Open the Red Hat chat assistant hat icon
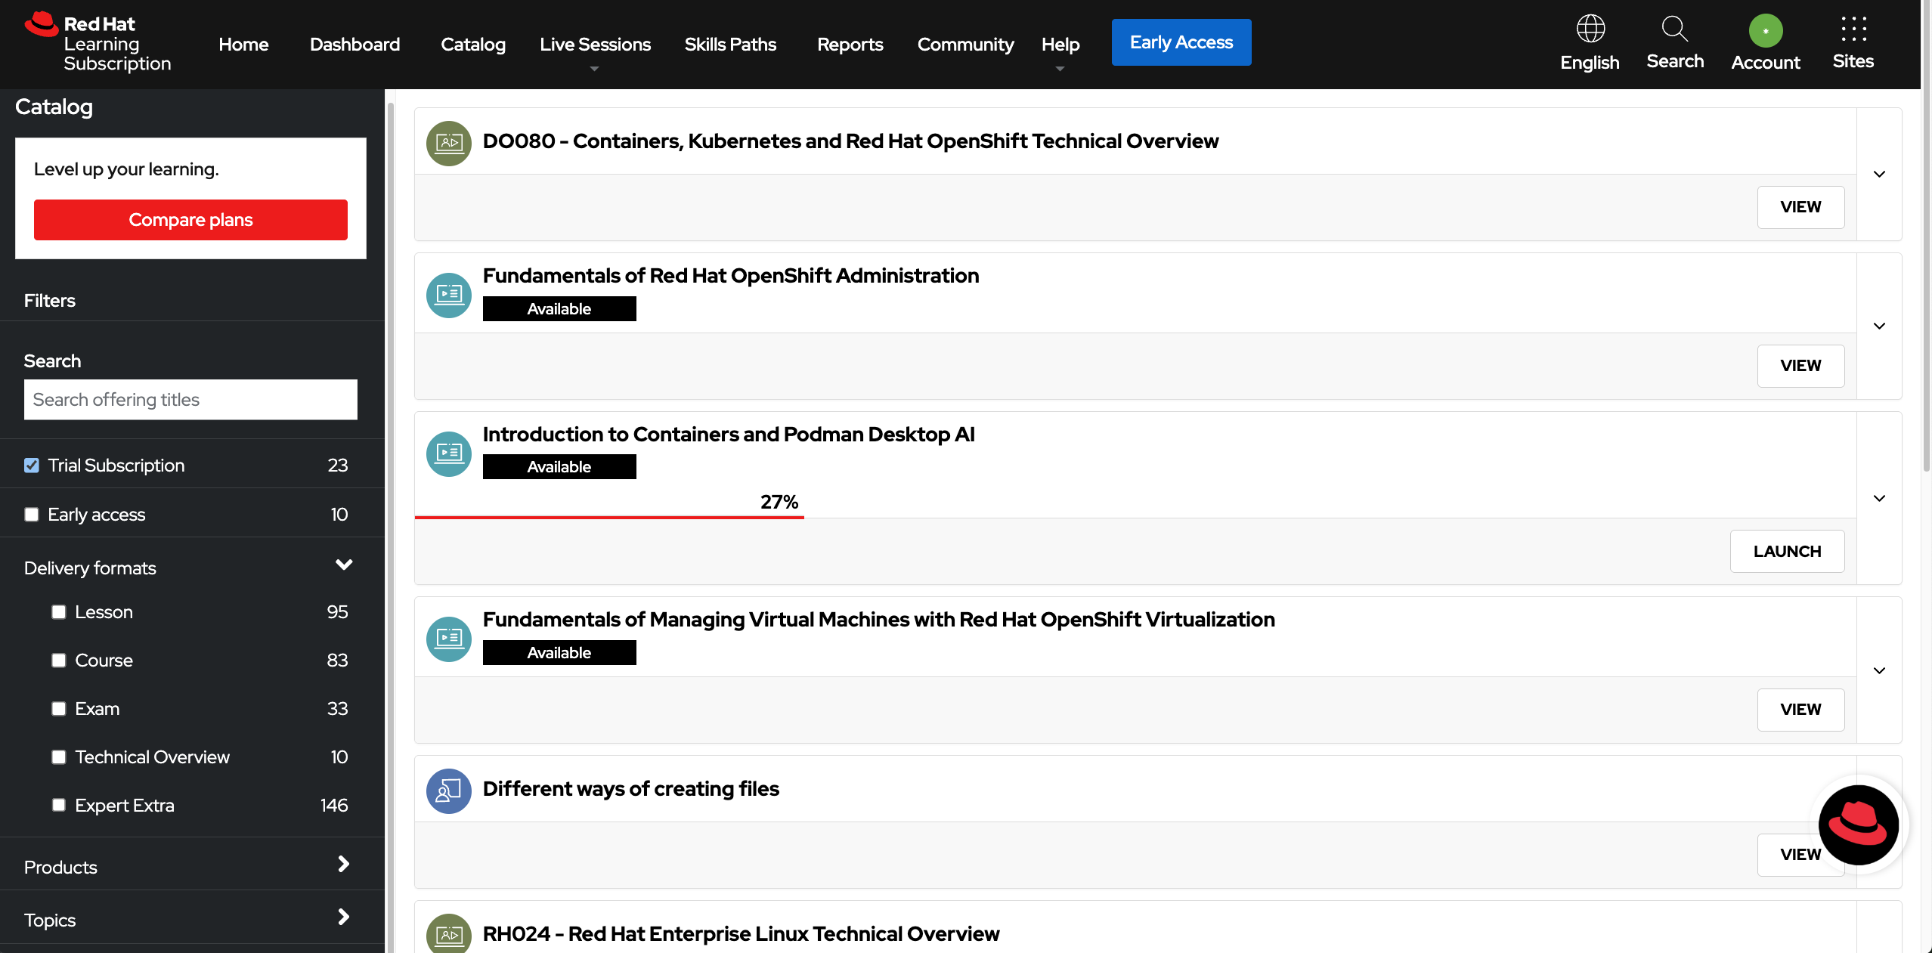The image size is (1932, 953). pyautogui.click(x=1859, y=825)
